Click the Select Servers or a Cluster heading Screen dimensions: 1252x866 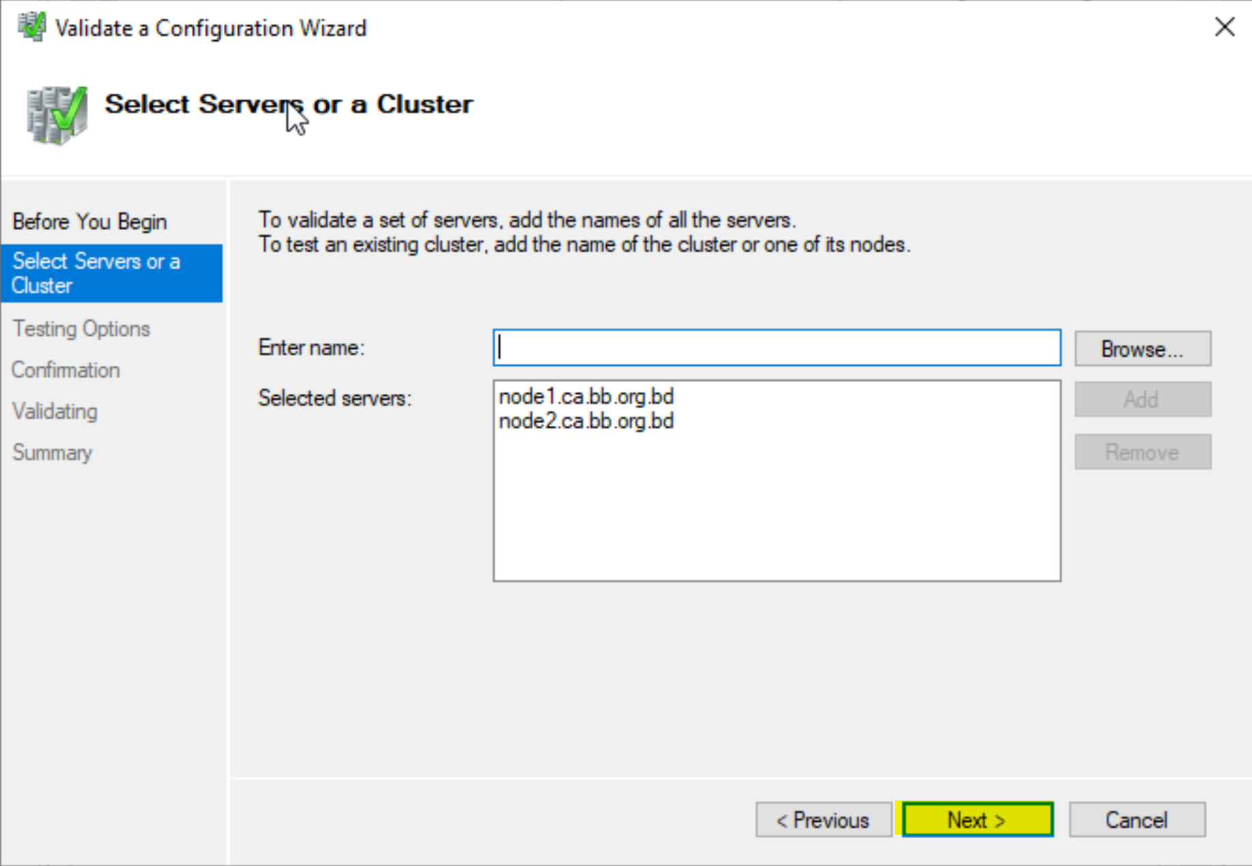[x=288, y=104]
